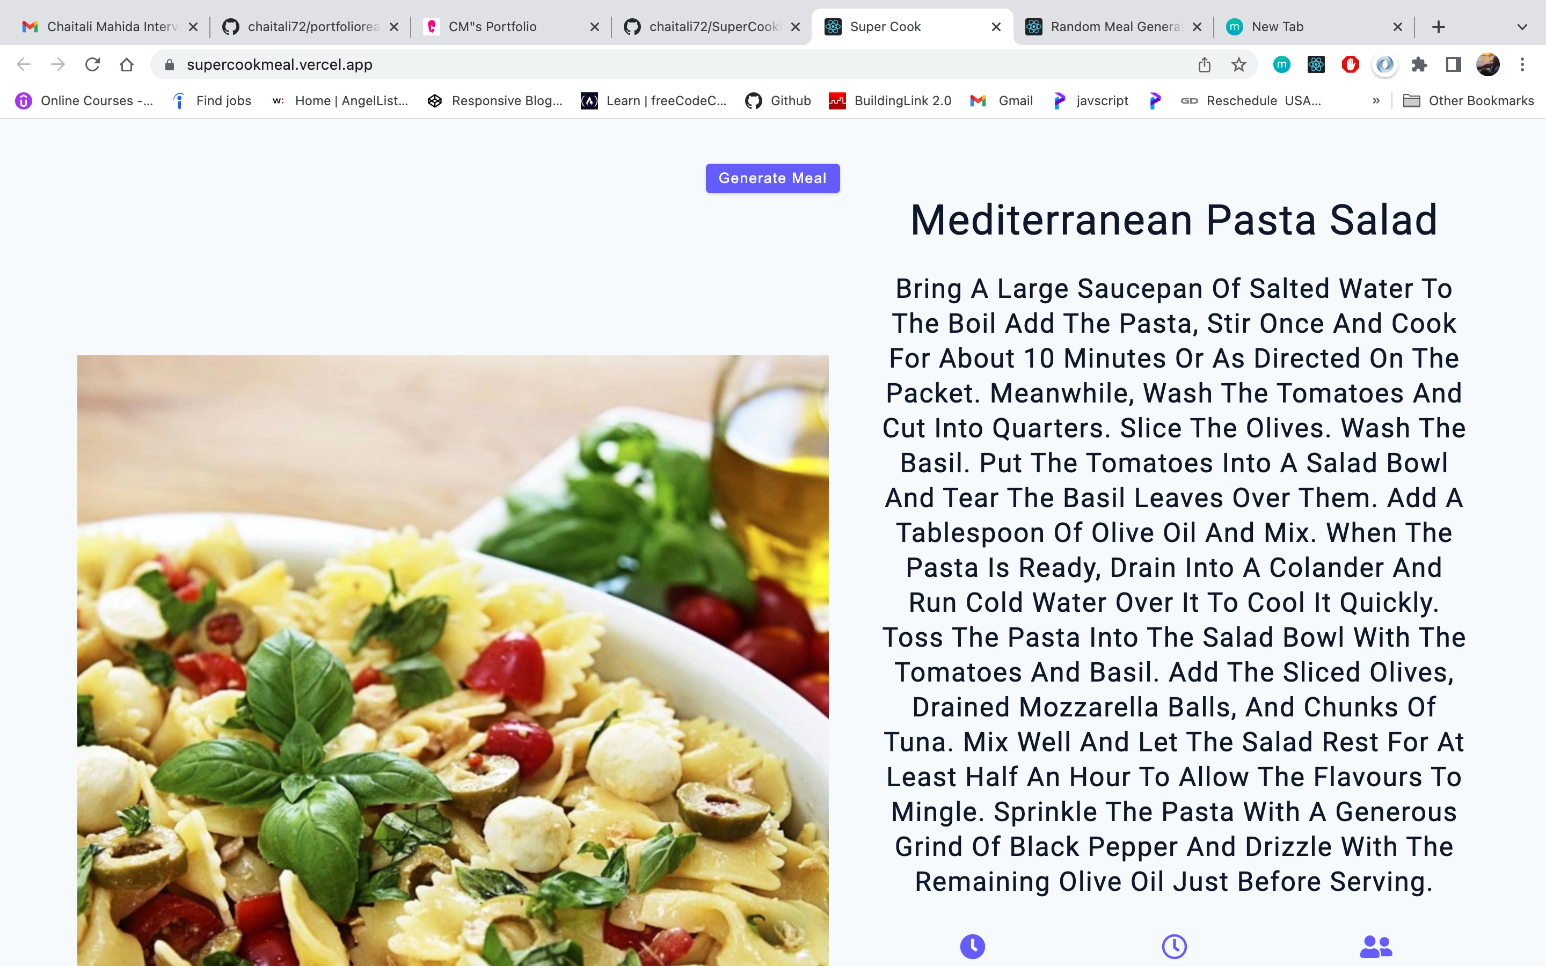Click the people servings icon
Screen dimensions: 1546x966
coord(1376,947)
